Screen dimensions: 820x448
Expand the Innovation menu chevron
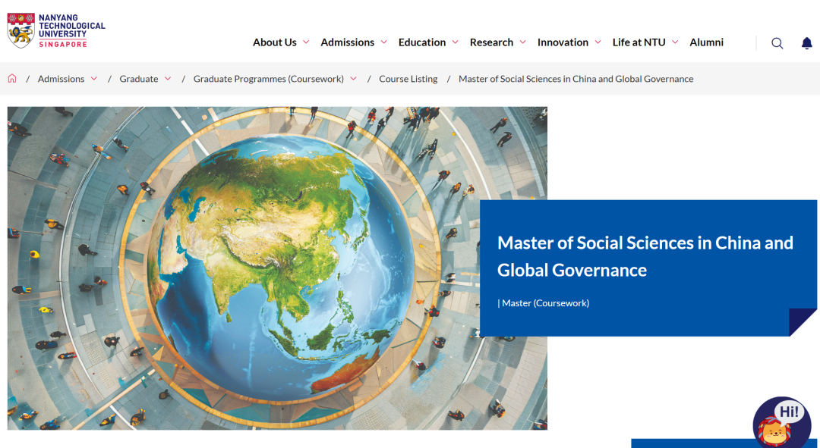pos(598,42)
